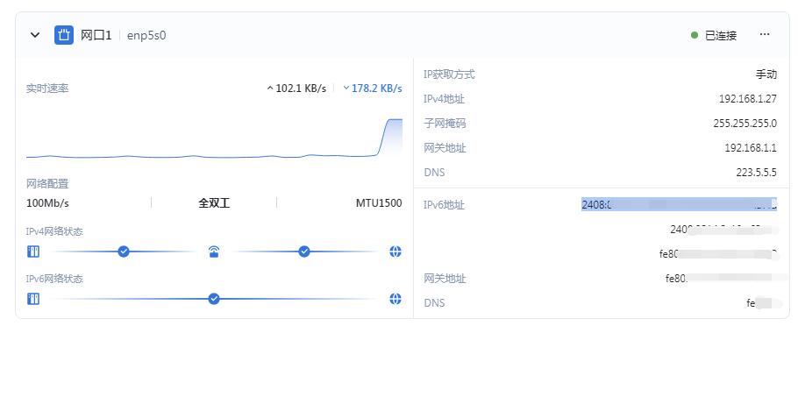The image size is (798, 411).
Task: Click the gateway address 192.168.1.1
Action: 751,148
